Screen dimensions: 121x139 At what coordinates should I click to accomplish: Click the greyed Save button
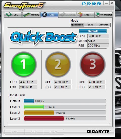(x=14, y=132)
